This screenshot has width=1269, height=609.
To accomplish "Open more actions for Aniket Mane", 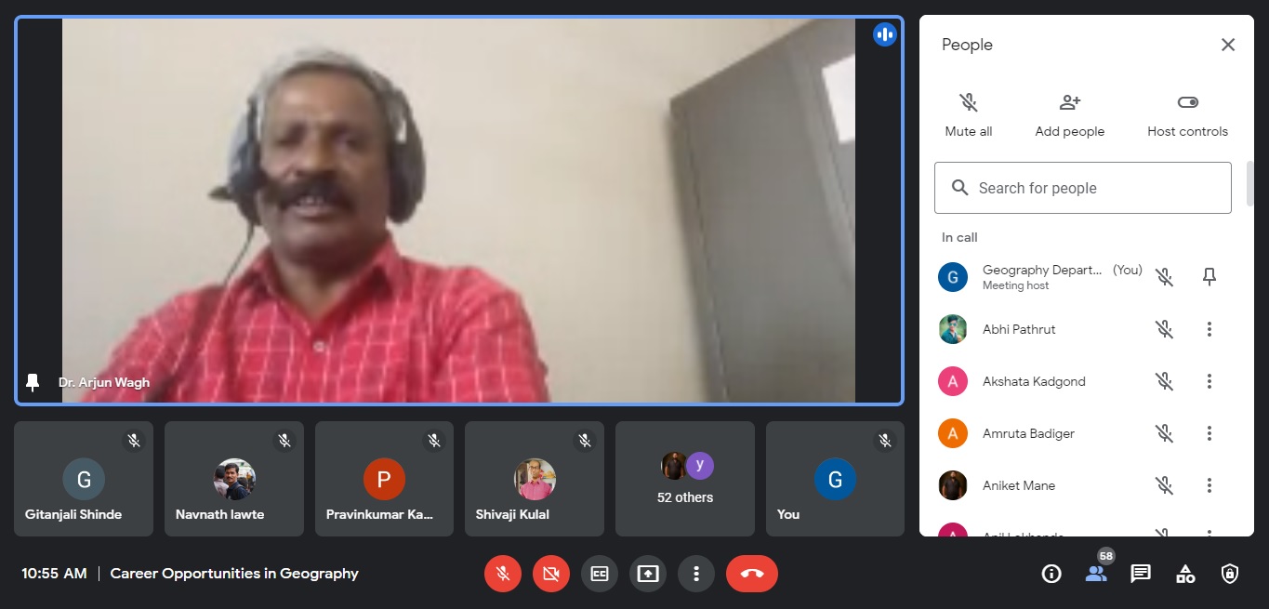I will [x=1210, y=485].
